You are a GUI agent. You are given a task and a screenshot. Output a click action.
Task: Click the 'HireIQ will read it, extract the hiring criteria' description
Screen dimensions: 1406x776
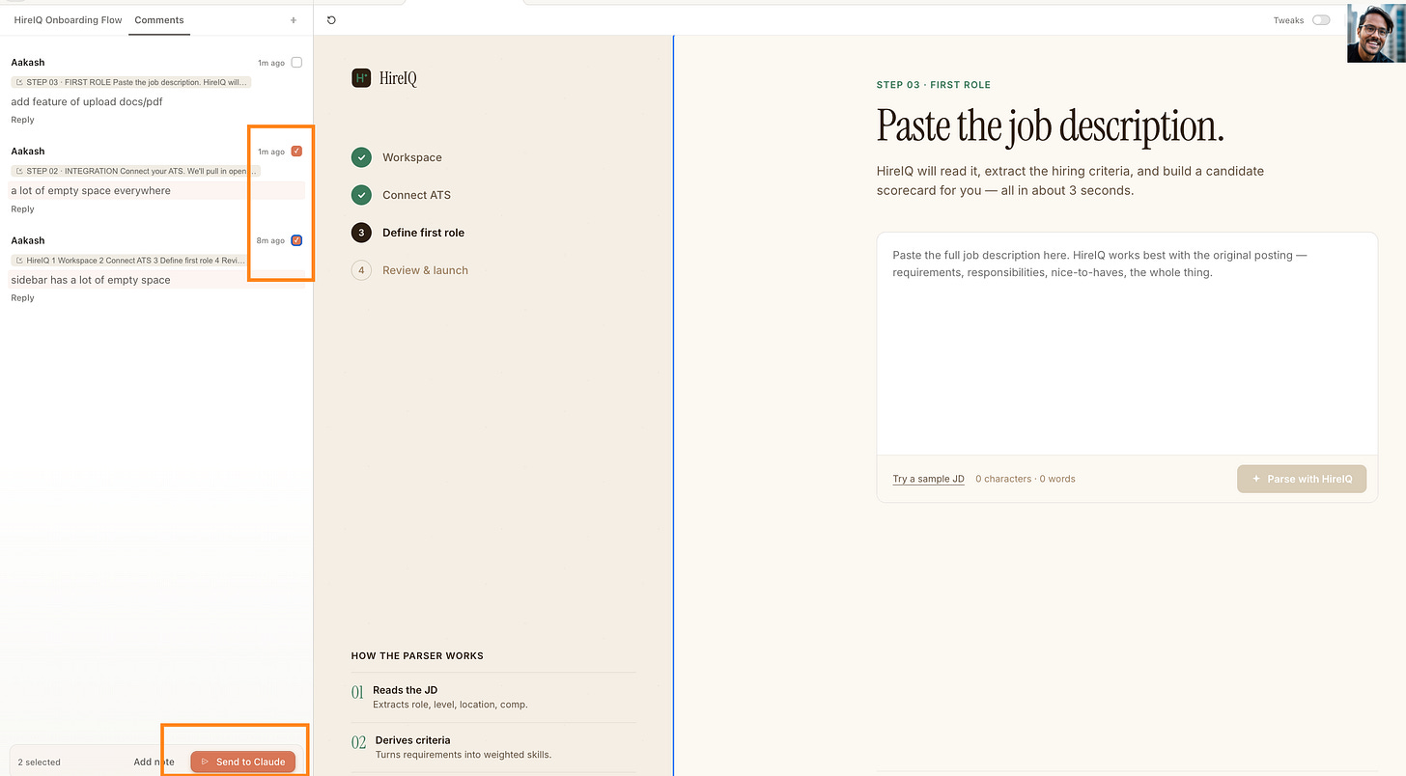point(1070,180)
